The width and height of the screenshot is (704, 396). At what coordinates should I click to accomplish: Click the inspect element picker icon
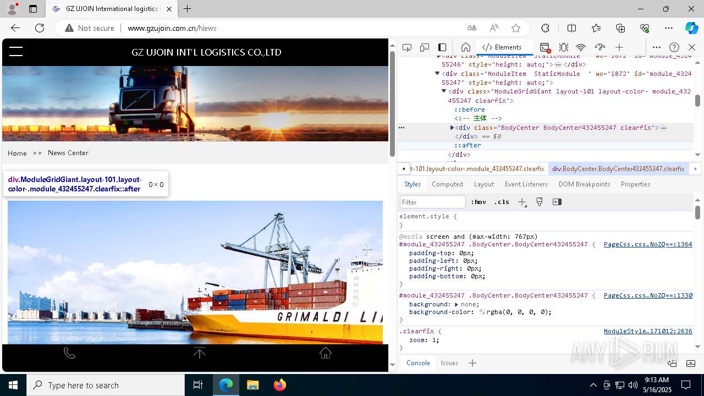coord(407,47)
